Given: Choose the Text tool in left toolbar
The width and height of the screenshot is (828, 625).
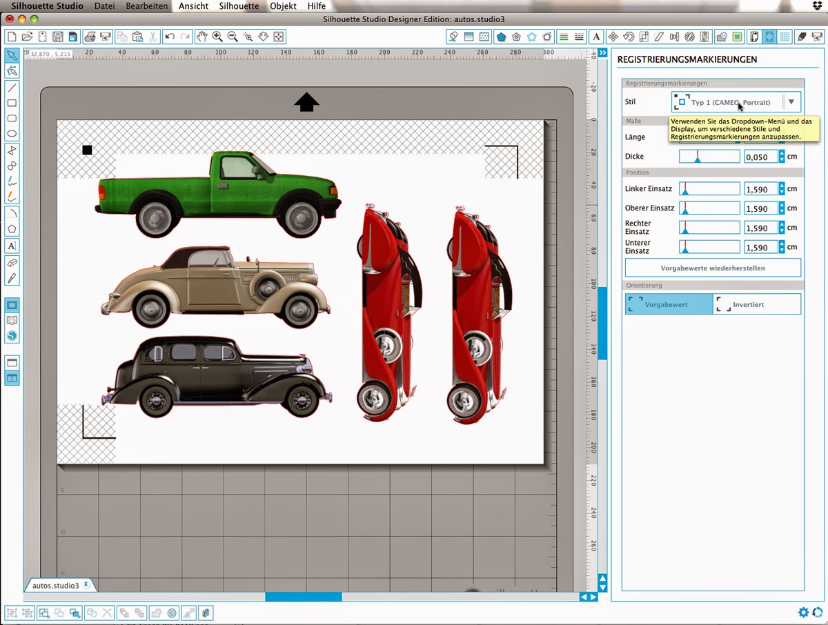Looking at the screenshot, I should [12, 246].
